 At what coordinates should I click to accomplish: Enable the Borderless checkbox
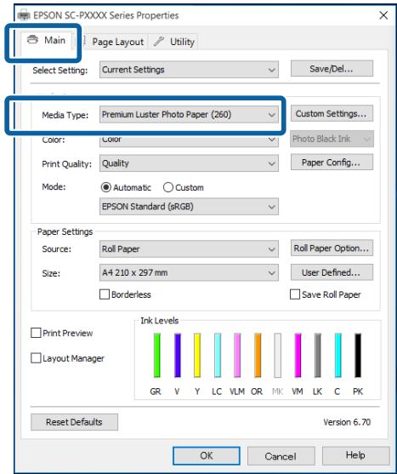(105, 294)
